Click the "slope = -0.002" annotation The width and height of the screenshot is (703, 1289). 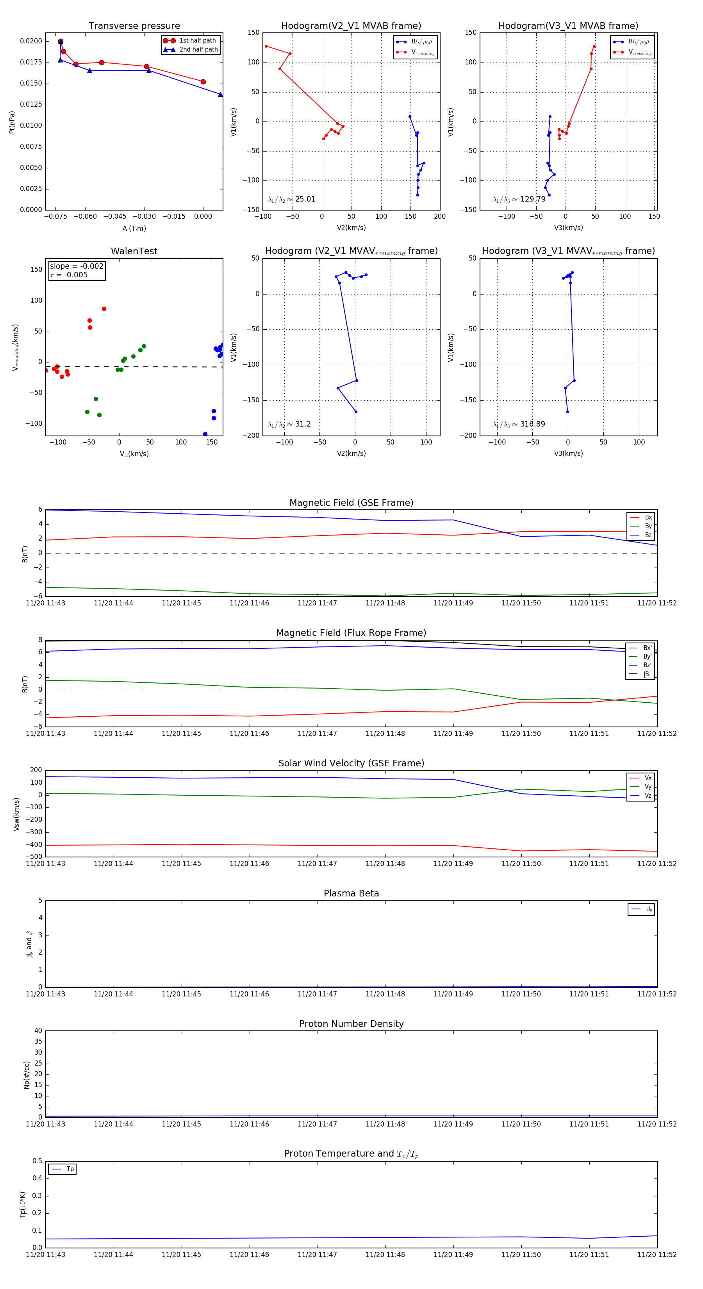pos(77,266)
